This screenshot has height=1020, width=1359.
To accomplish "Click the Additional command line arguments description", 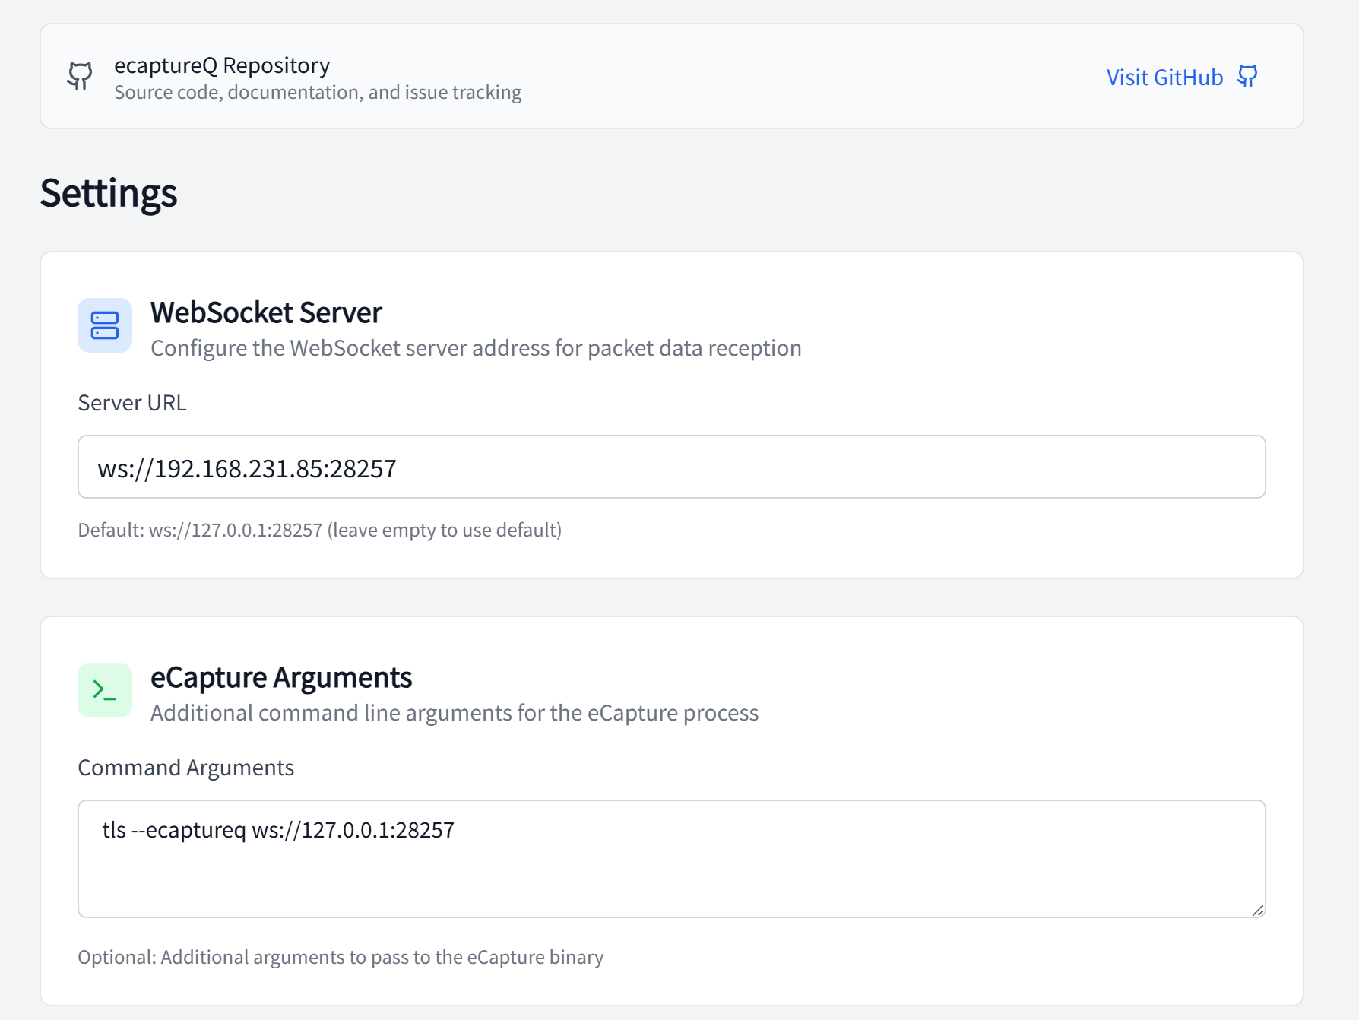I will [455, 713].
